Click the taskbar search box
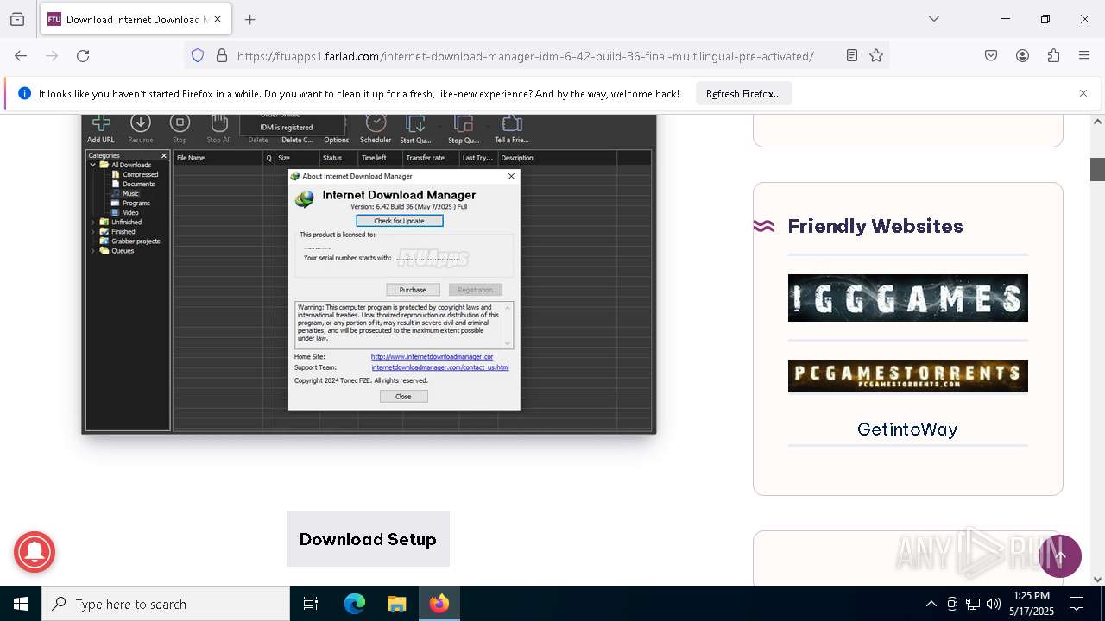Screen dimensions: 1105x621 tap(166, 604)
